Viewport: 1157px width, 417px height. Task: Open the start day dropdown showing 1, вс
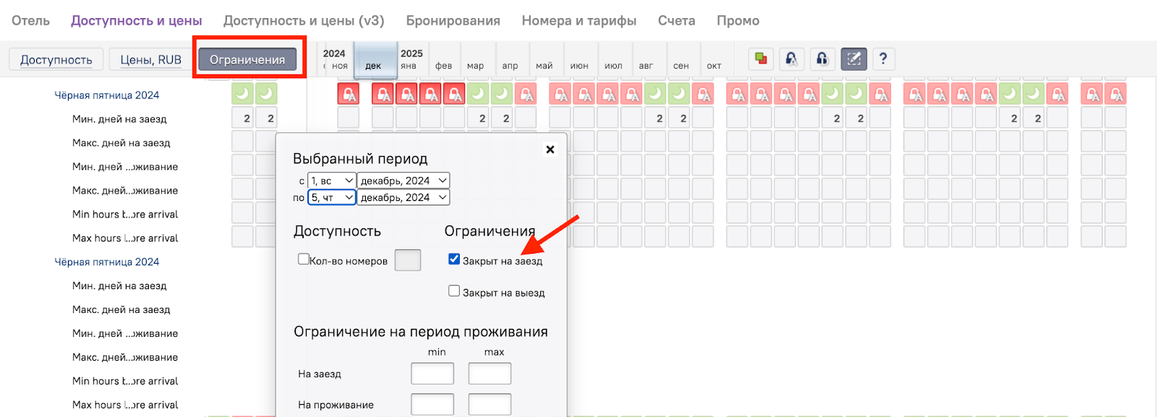tap(332, 181)
